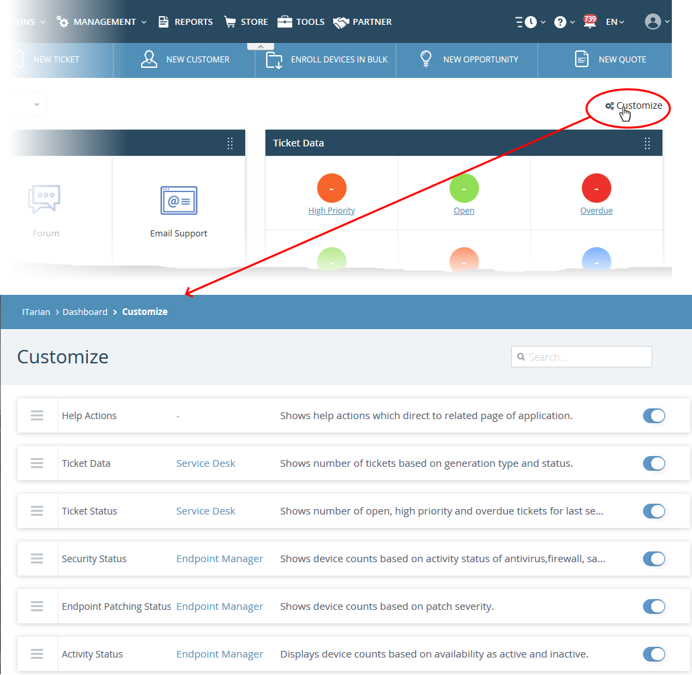Click the Email Support label
Viewport: 692px width, 675px height.
(x=178, y=233)
